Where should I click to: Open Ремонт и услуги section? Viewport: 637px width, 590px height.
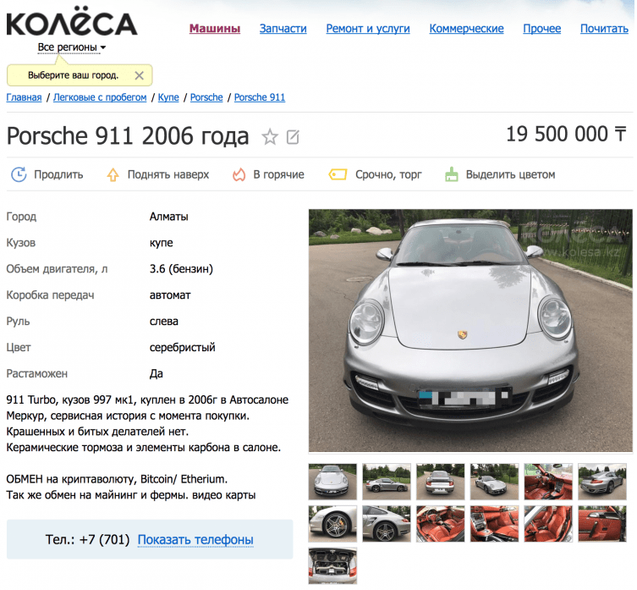pos(368,29)
